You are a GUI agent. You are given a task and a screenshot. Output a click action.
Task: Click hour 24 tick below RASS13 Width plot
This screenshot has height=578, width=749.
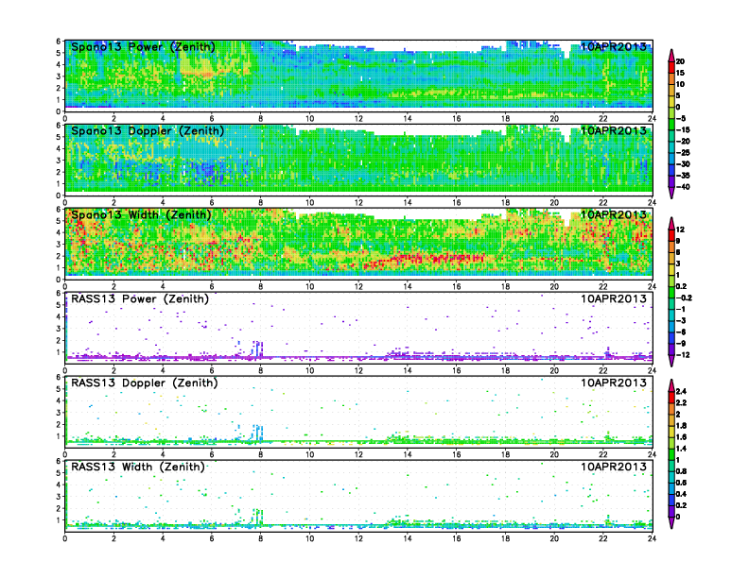(x=652, y=538)
